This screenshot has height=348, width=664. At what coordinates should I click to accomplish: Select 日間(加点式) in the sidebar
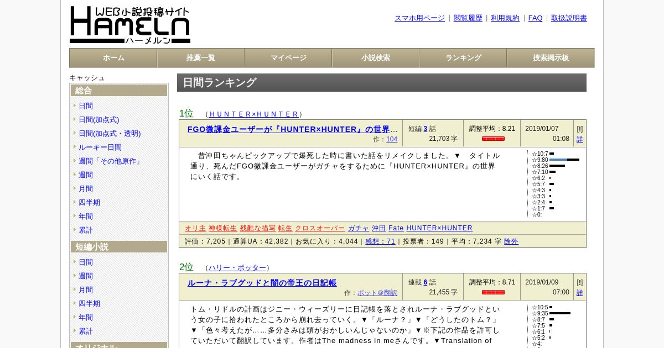pyautogui.click(x=99, y=120)
